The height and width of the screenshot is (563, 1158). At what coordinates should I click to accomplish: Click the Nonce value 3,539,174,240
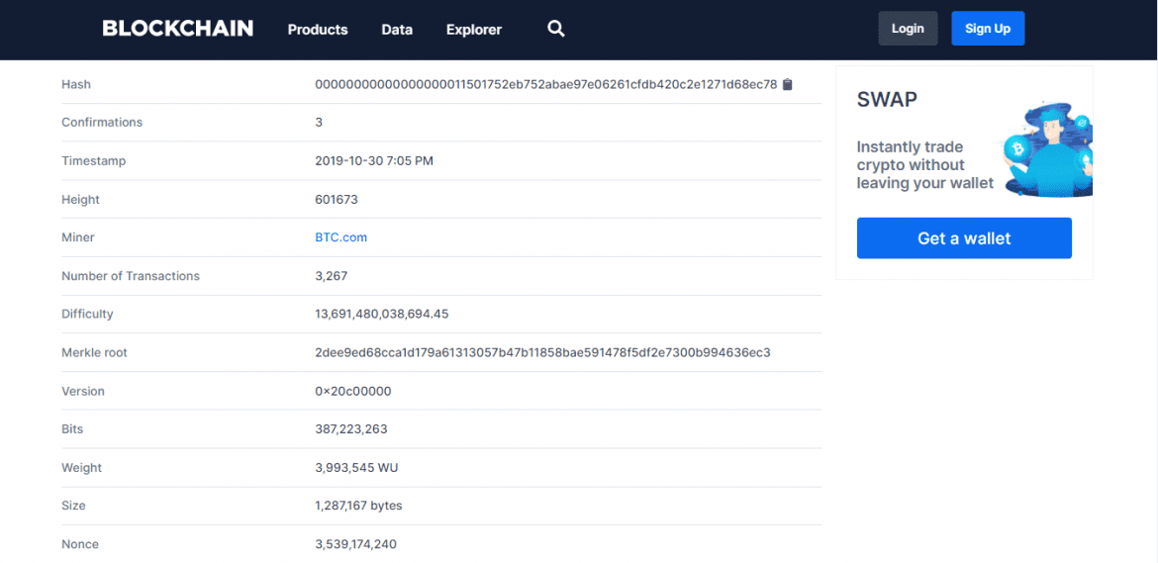point(356,544)
